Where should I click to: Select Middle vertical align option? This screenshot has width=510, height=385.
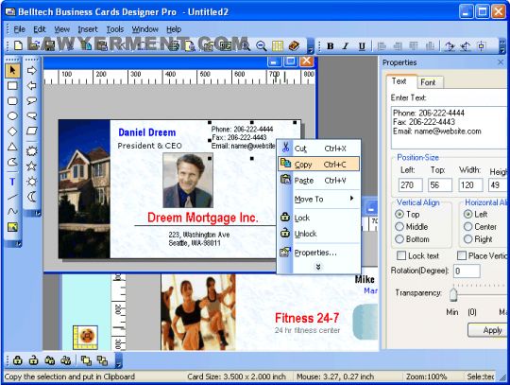[399, 227]
